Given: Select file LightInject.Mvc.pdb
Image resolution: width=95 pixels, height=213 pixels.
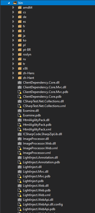Looking at the screenshot, I should click(x=37, y=176).
